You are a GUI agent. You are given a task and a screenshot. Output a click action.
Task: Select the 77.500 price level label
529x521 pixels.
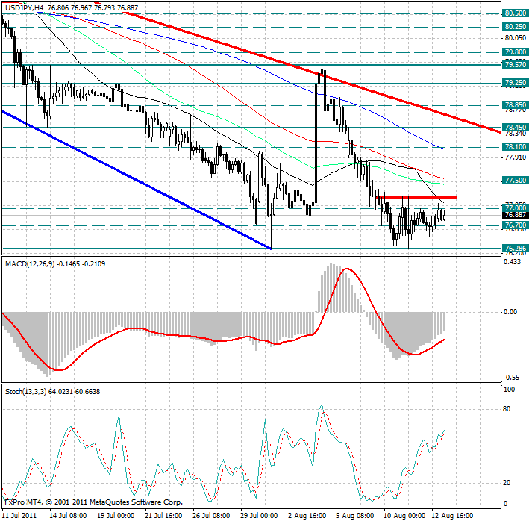515,181
